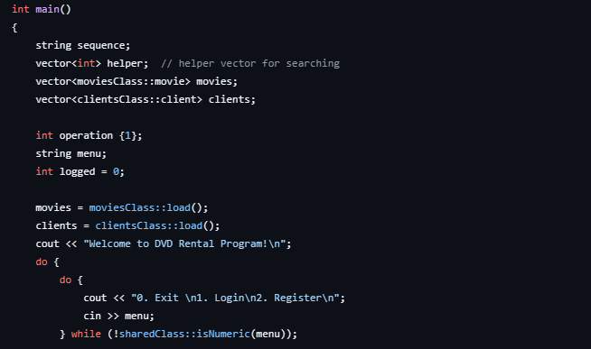Click the clientsClass::load call
Viewport: 591px width, 349px height.
(x=149, y=225)
